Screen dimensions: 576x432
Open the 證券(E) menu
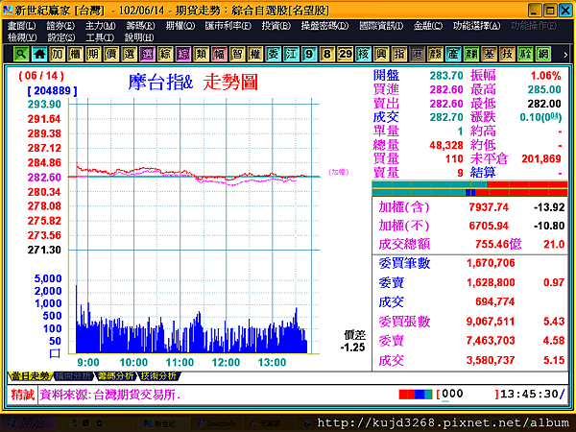60,26
